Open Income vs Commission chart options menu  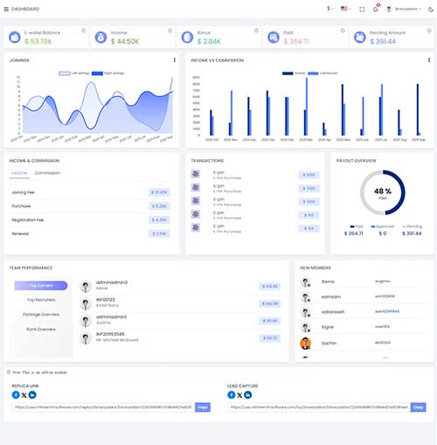429,59
